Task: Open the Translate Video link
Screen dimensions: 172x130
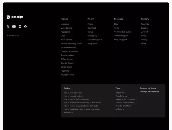Action: tap(67, 55)
